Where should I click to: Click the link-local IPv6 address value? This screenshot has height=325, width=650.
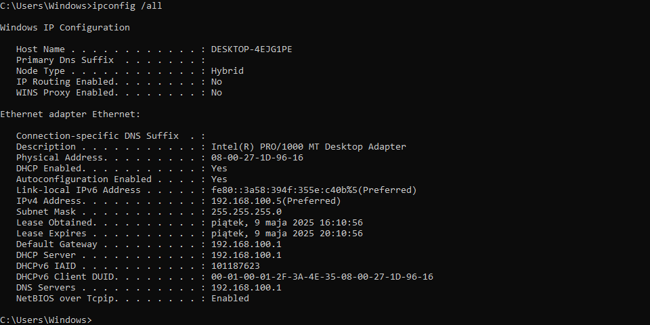click(313, 190)
